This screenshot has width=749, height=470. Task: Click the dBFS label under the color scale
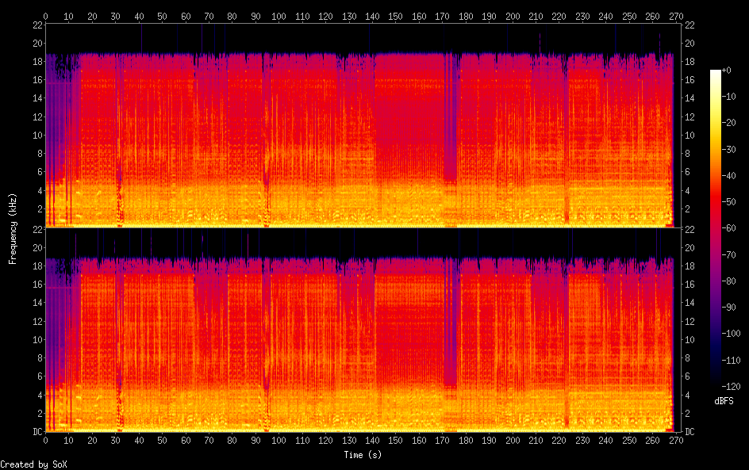point(724,402)
